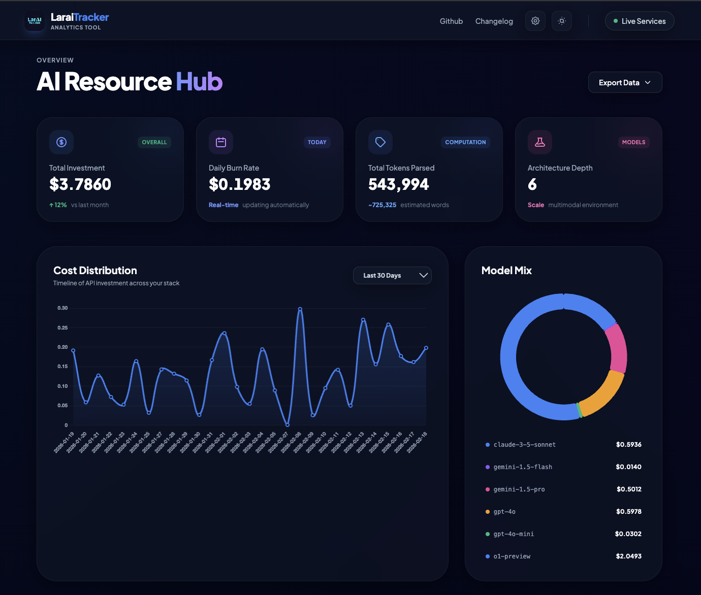This screenshot has width=701, height=595.
Task: Click the o1-preview legend entry
Action: (x=512, y=556)
